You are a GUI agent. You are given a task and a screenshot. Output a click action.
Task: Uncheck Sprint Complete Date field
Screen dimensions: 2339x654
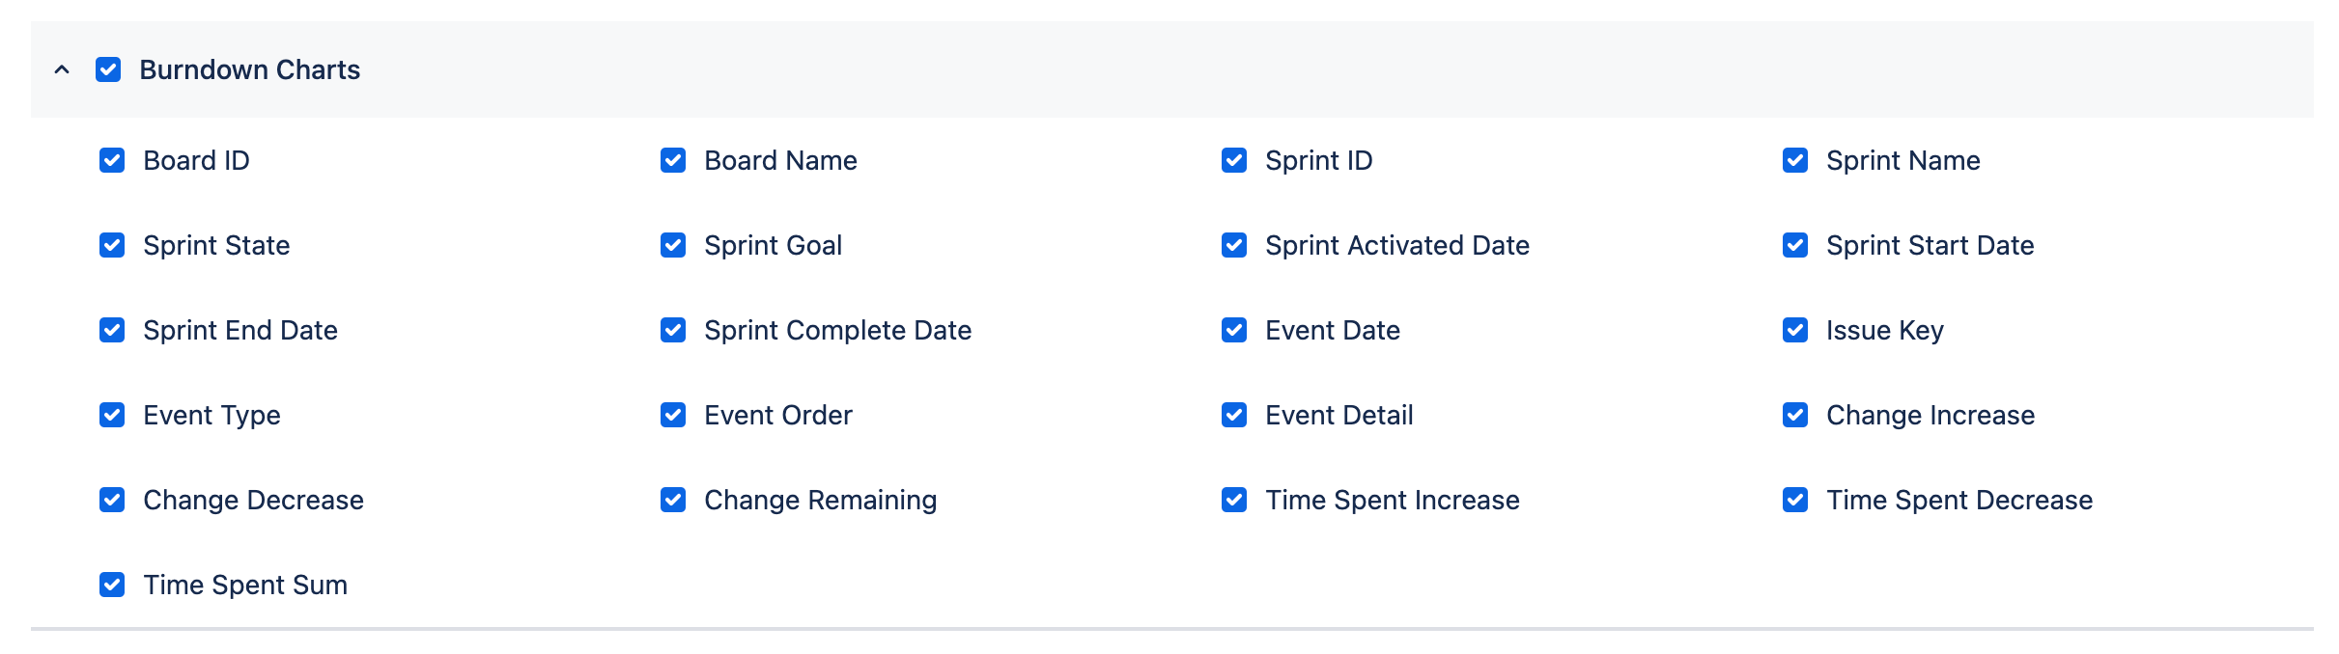[673, 330]
